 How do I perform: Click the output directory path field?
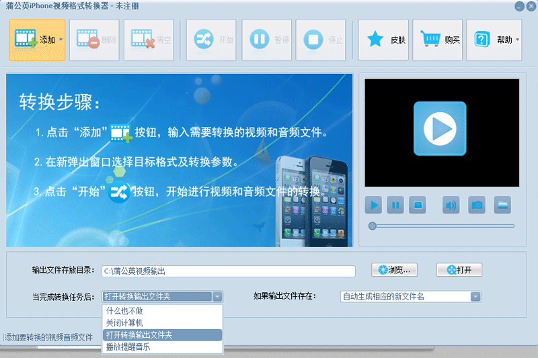229,271
